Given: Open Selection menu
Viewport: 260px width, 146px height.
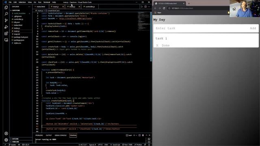Looking at the screenshot, I should (22, 2).
